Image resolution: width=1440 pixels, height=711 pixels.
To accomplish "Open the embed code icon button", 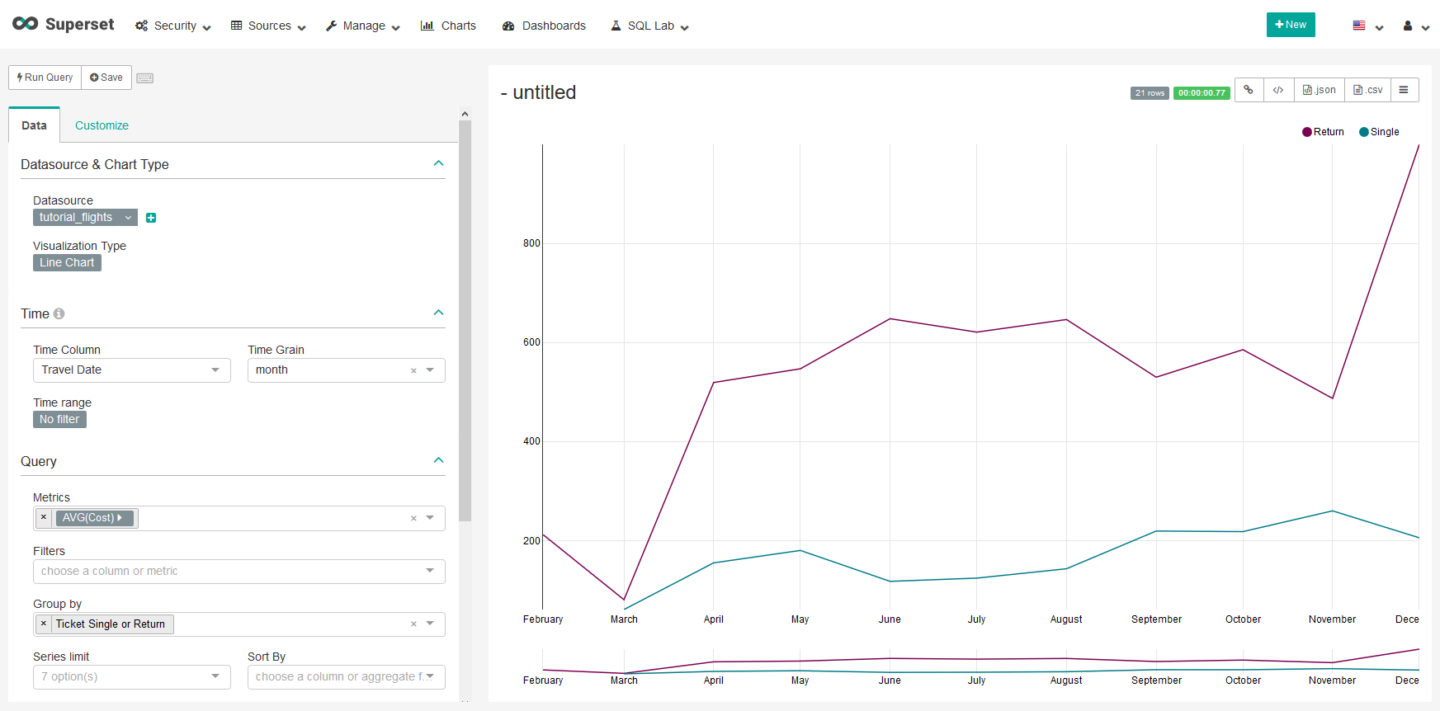I will pos(1277,90).
